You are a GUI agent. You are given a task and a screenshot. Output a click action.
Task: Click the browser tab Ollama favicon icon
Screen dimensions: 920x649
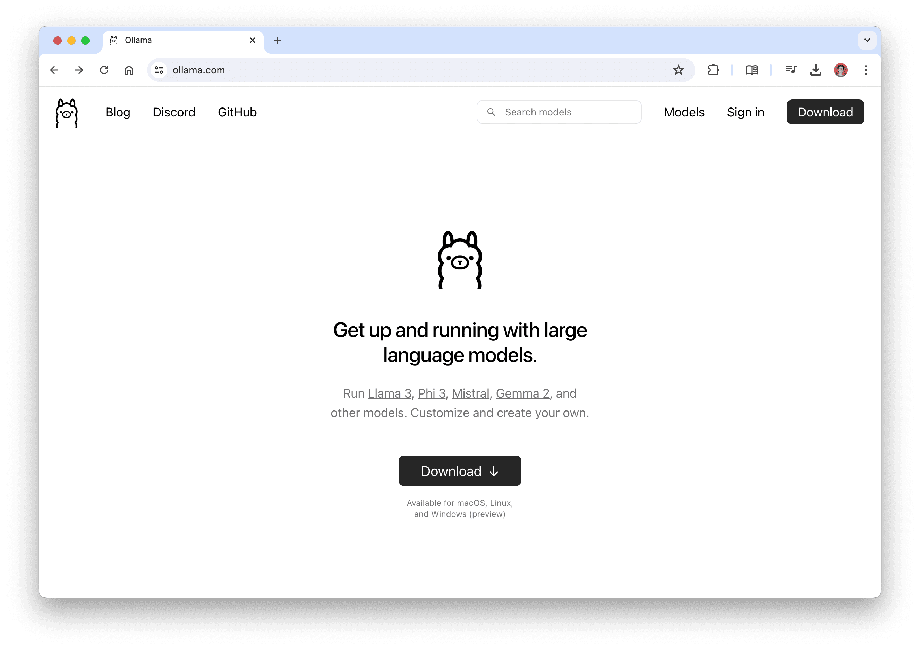(114, 40)
